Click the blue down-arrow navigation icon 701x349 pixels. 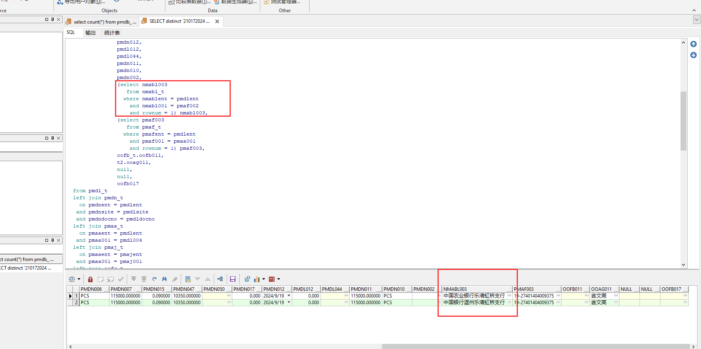point(694,55)
